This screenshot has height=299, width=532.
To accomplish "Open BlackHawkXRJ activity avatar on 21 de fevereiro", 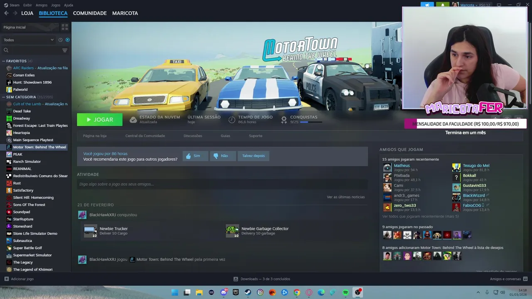I will [82, 215].
